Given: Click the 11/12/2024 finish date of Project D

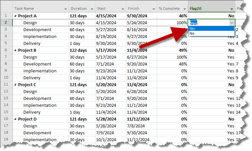Looking at the screenshot, I should 138,119.
